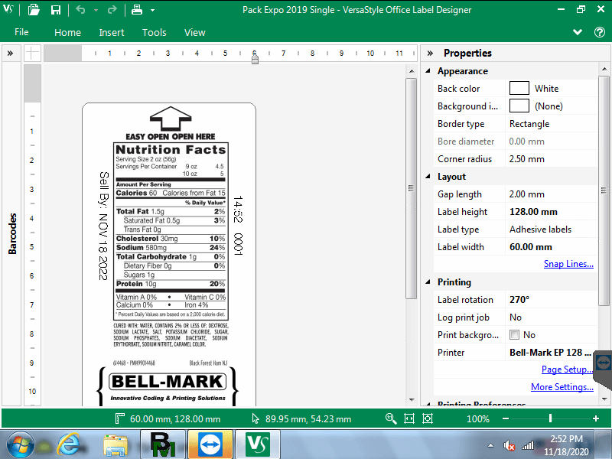Redo the last undone action
The width and height of the screenshot is (612, 459).
[112, 10]
